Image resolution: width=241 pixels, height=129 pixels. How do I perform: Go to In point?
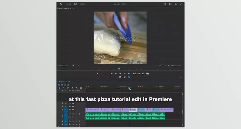[x=111, y=74]
